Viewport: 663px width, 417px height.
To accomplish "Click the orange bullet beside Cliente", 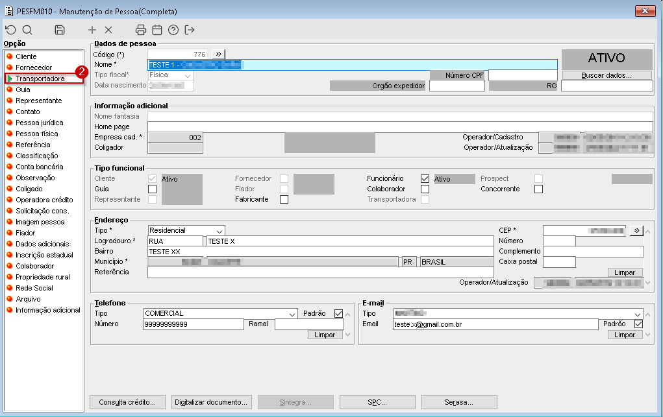I will [x=10, y=56].
